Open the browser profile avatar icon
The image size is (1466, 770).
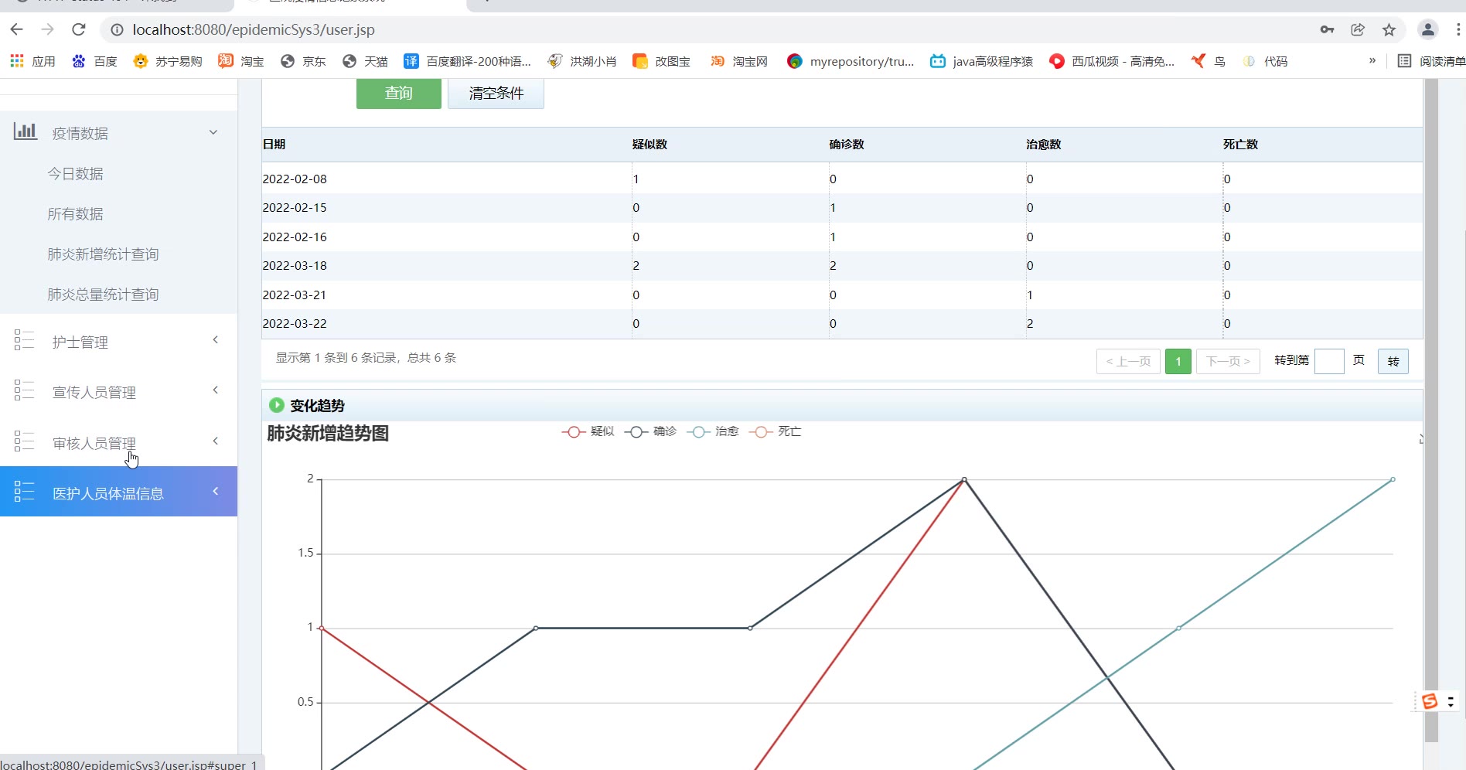click(x=1427, y=29)
